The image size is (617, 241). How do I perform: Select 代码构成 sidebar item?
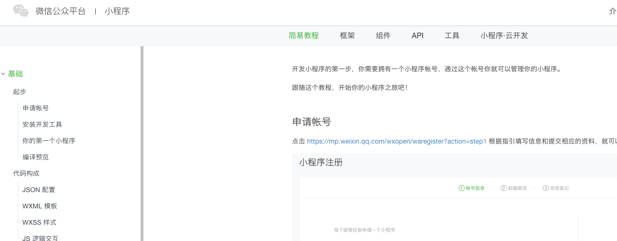(x=26, y=173)
